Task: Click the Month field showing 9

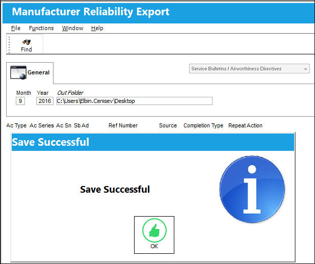Action: (x=20, y=101)
